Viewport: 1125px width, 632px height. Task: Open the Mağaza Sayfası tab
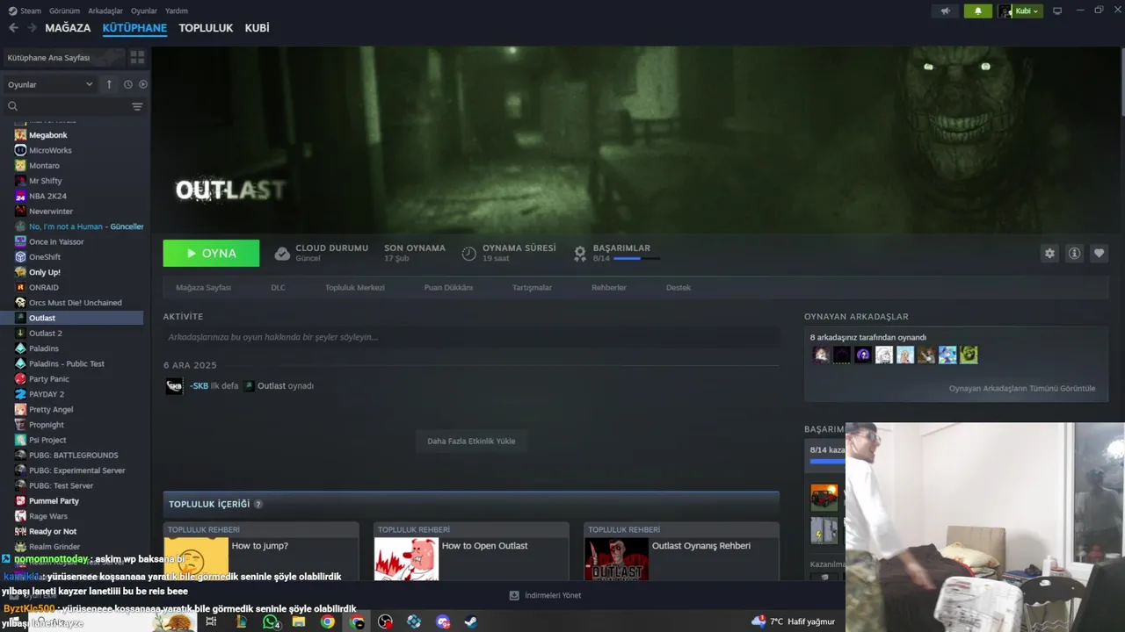[x=203, y=288]
